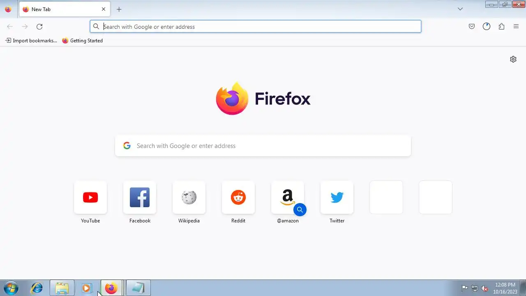
Task: Open the Extensions puzzle icon
Action: [x=501, y=27]
